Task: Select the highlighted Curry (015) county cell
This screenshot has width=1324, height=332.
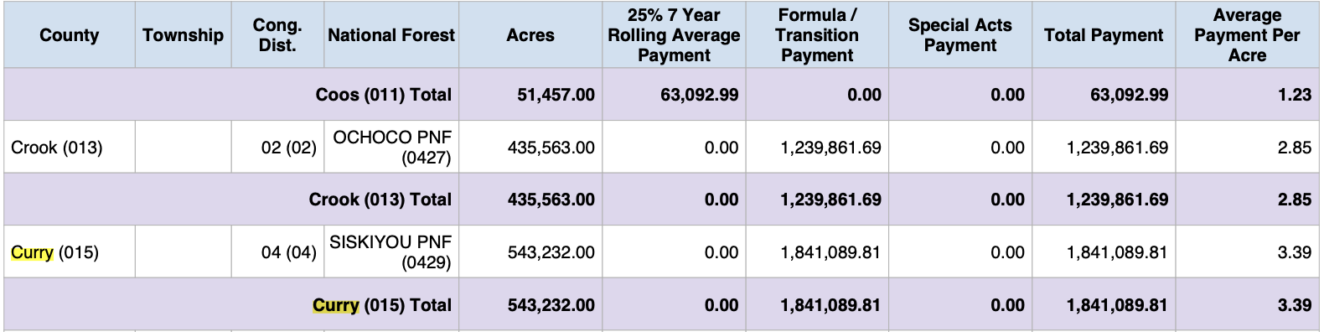Action: (70, 252)
